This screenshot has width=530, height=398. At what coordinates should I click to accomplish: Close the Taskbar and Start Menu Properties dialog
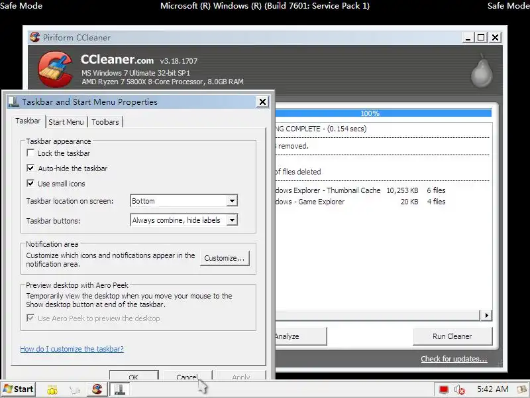point(262,101)
